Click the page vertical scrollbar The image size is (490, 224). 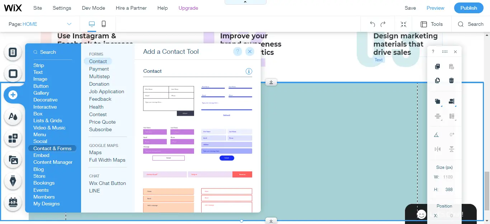[x=487, y=191]
